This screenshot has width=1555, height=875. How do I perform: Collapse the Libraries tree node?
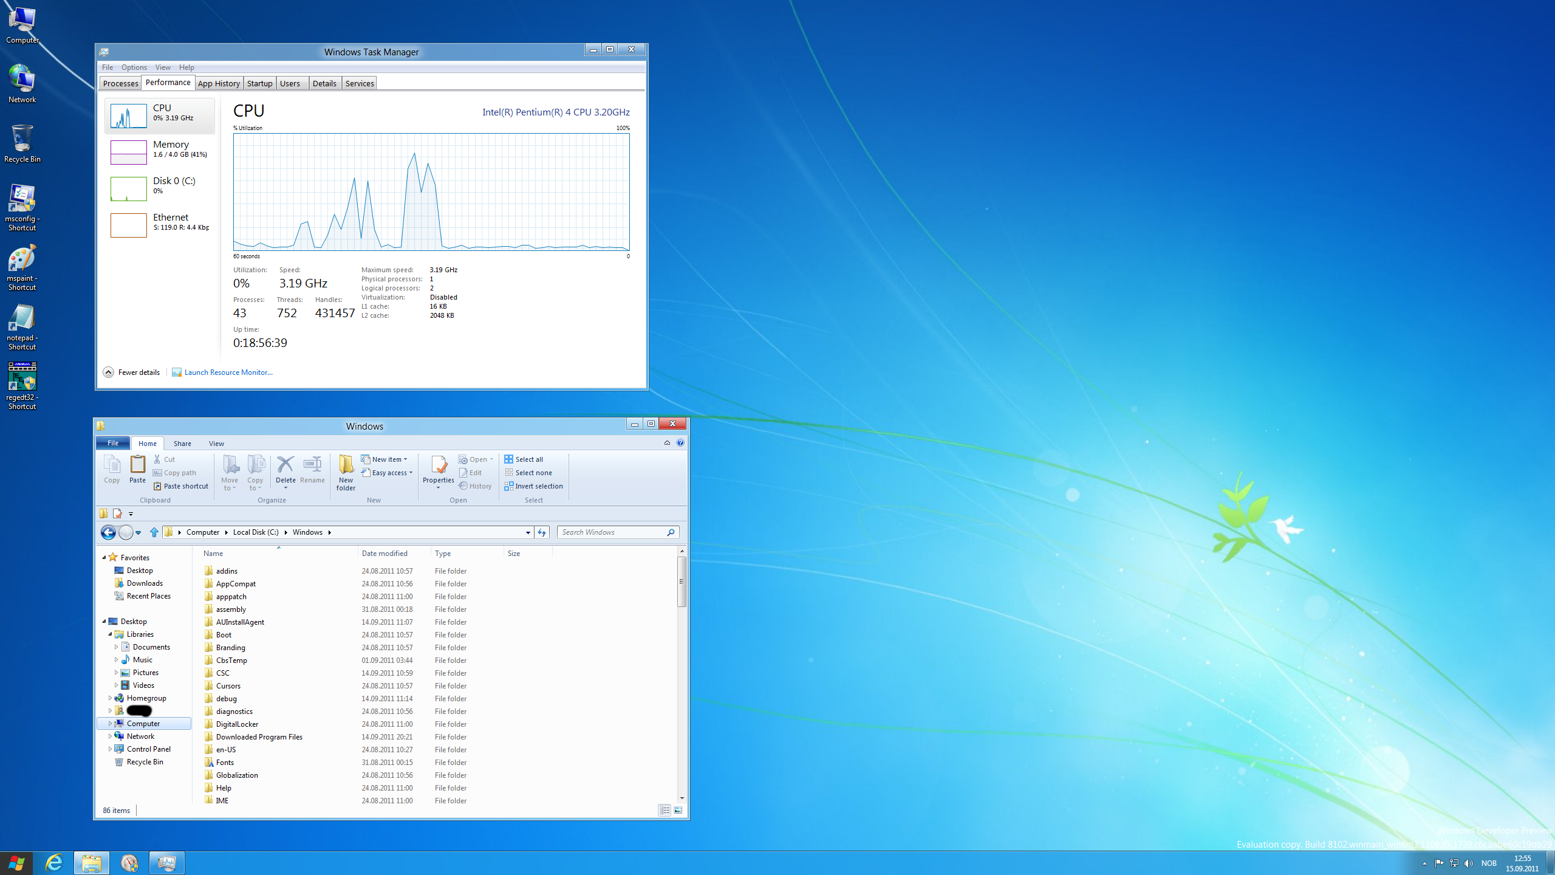click(110, 634)
